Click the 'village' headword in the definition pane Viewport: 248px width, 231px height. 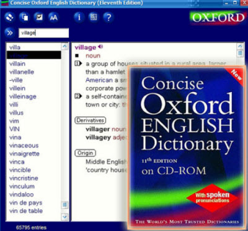click(86, 48)
